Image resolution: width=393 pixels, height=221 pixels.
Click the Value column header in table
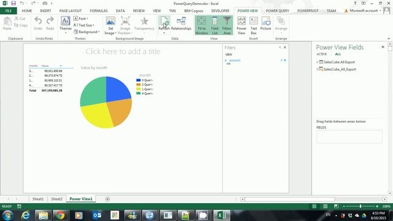tap(45, 66)
